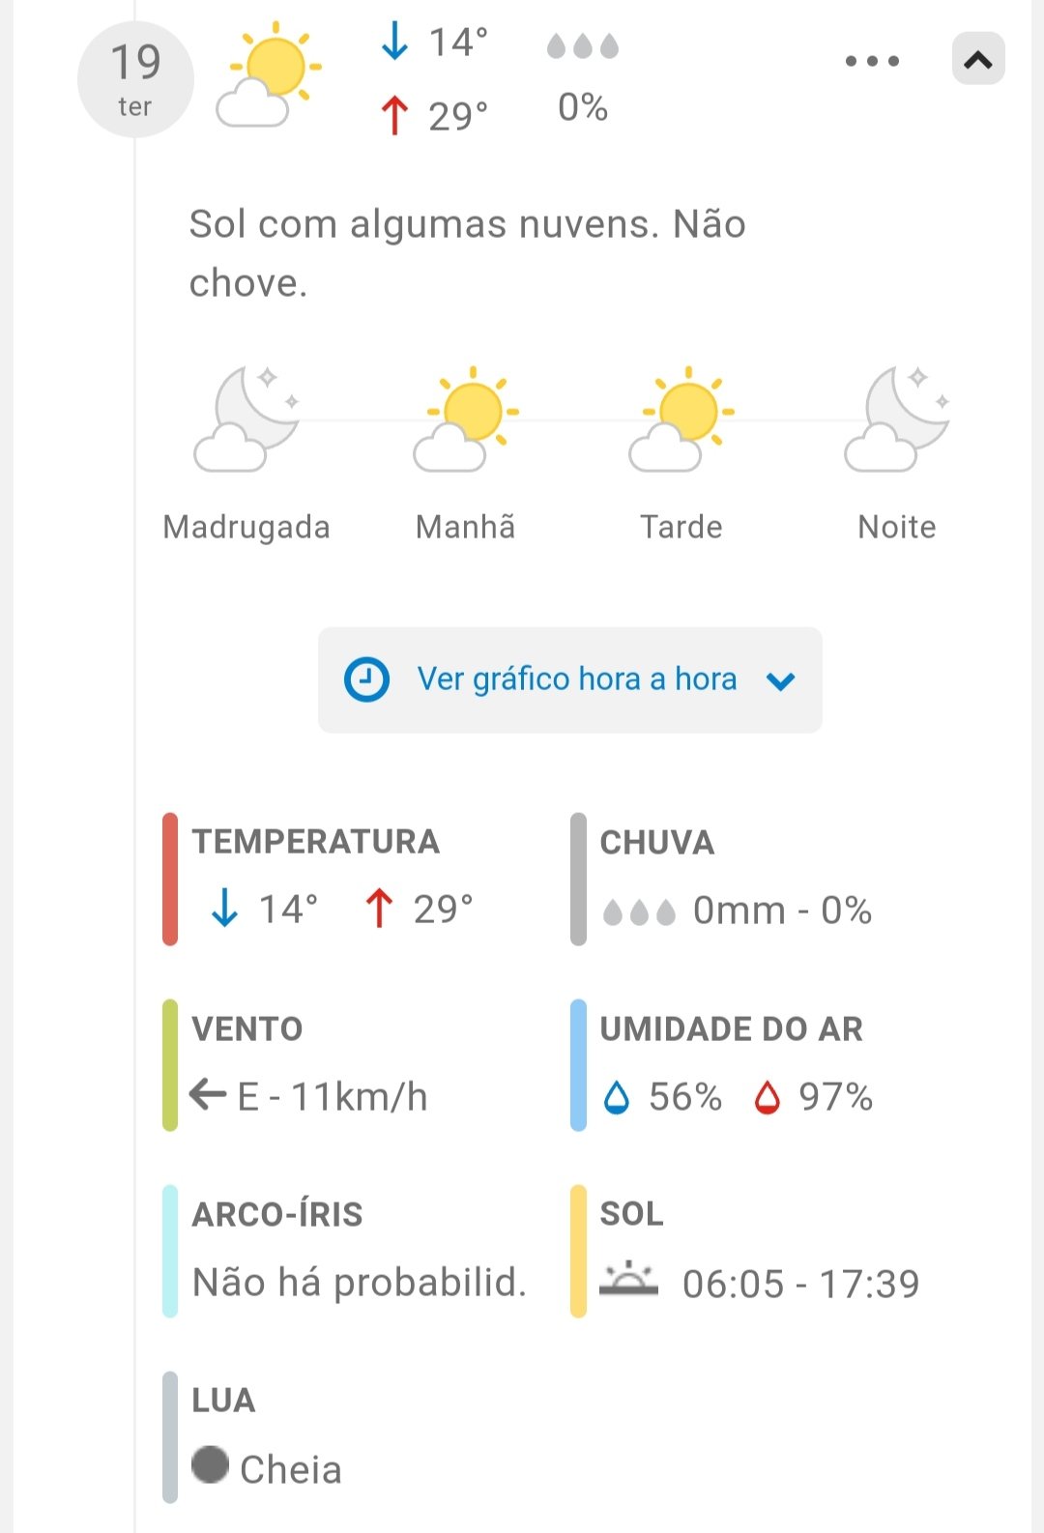Click the sun and cloud forecast icon

(x=269, y=75)
